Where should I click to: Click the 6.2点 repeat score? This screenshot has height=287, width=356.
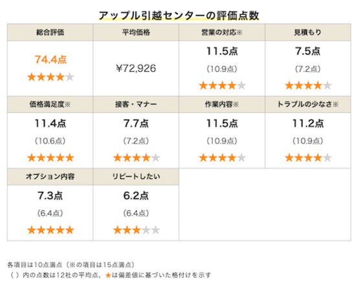pyautogui.click(x=136, y=196)
